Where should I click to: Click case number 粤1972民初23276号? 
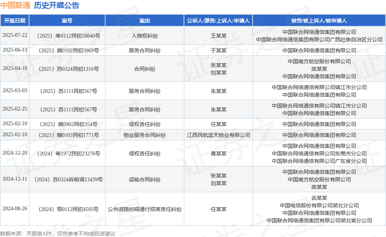point(69,154)
